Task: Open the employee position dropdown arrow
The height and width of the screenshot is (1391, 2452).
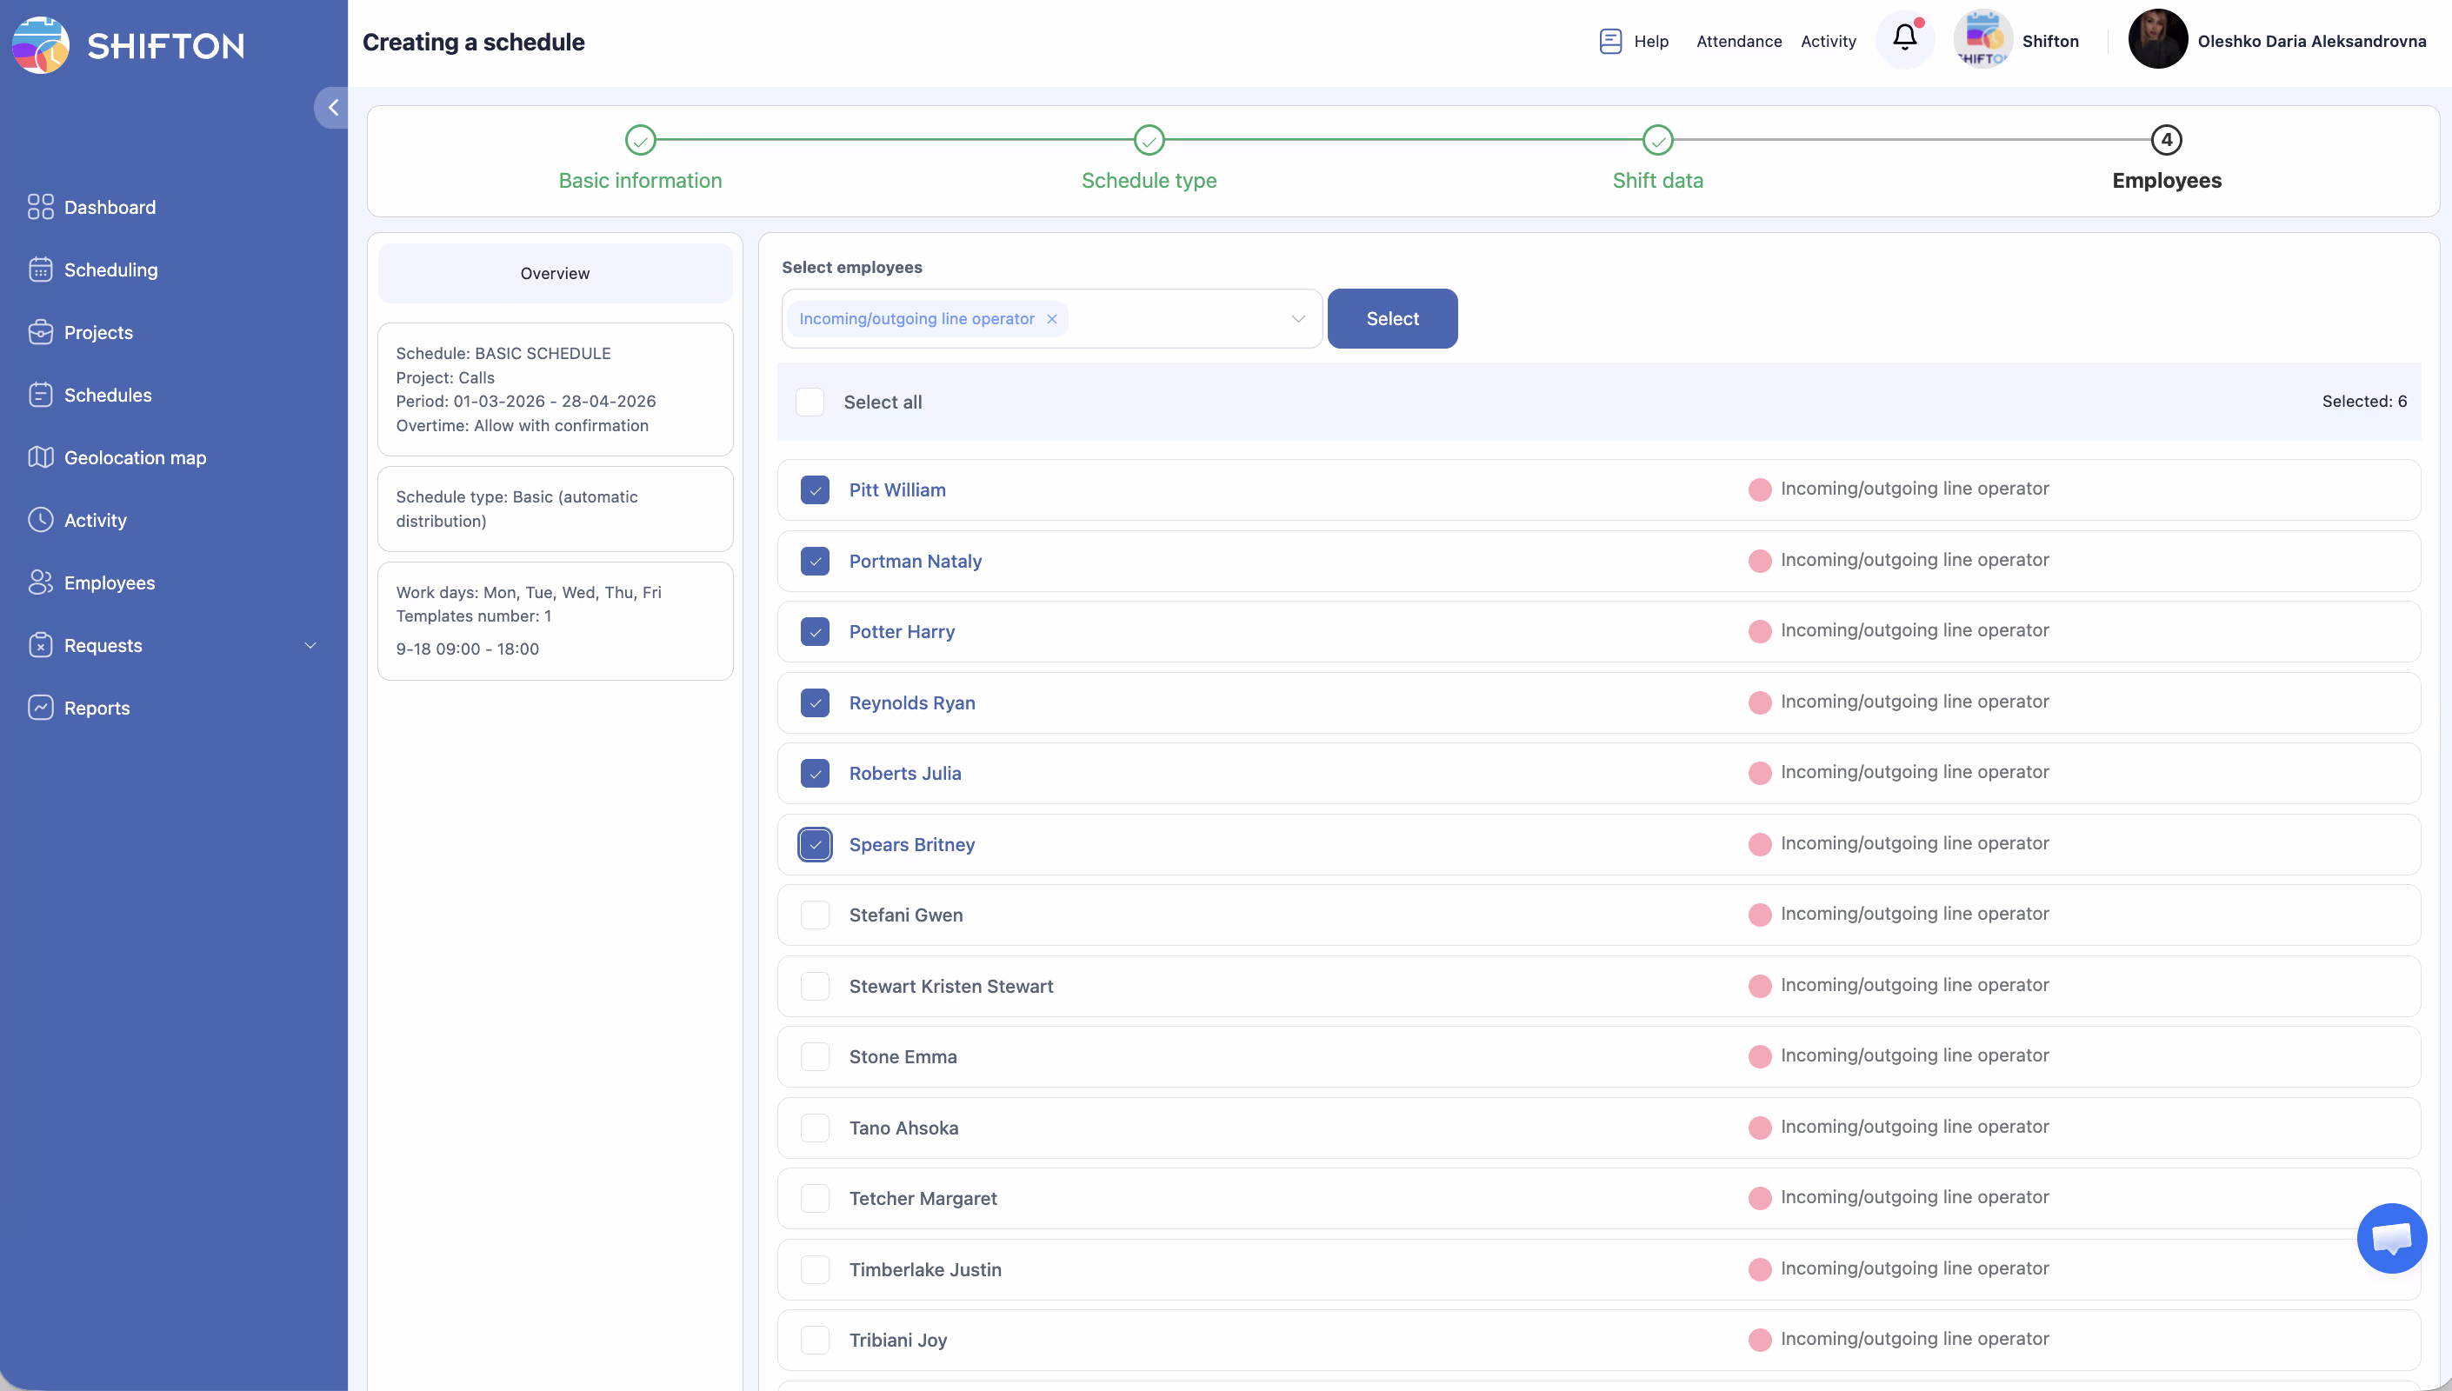Action: coord(1298,319)
